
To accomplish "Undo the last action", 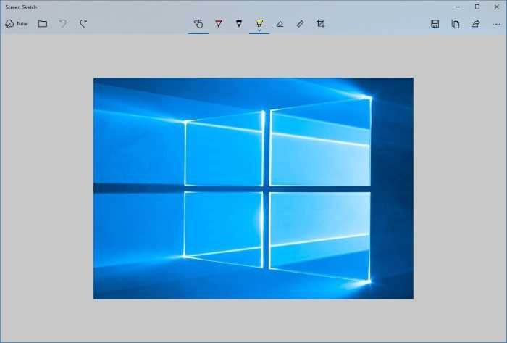I will [63, 24].
